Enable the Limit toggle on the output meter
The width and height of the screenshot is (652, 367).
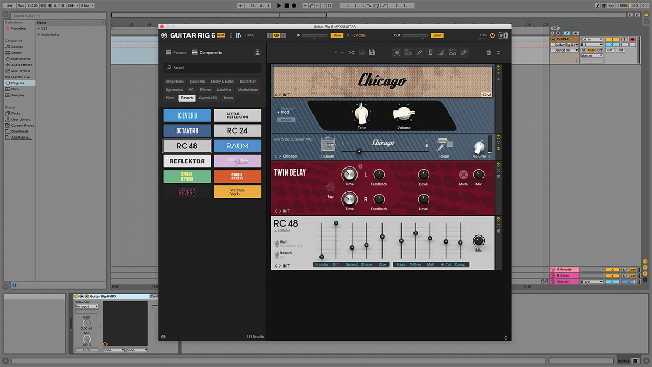tap(437, 35)
